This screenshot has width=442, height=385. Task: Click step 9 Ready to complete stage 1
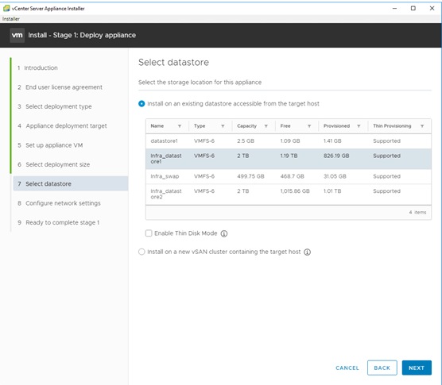[x=58, y=222]
